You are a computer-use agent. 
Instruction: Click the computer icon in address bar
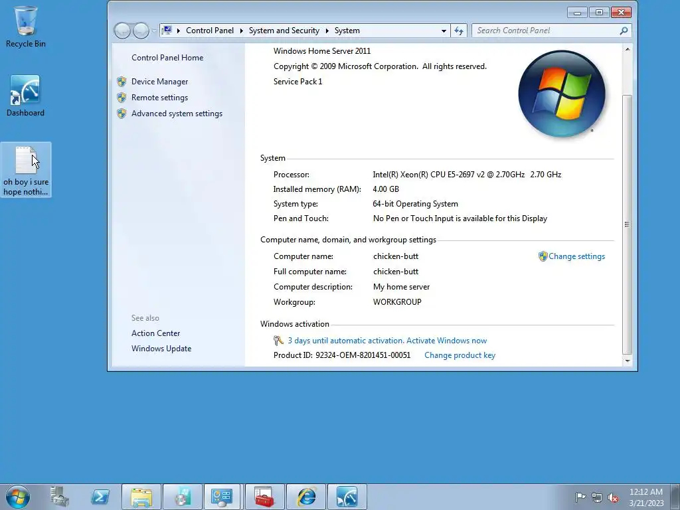[x=167, y=31]
